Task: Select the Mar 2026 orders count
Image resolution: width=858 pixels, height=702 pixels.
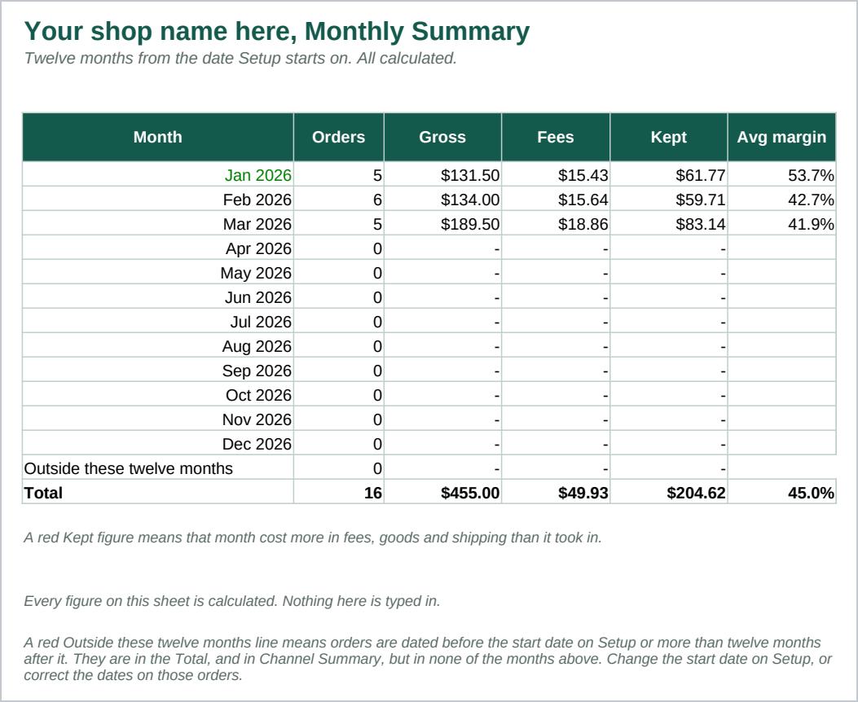Action: pos(339,224)
